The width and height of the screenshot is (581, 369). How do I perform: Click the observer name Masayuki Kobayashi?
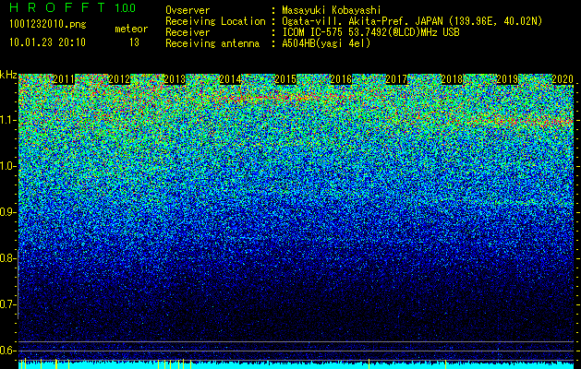pyautogui.click(x=331, y=10)
